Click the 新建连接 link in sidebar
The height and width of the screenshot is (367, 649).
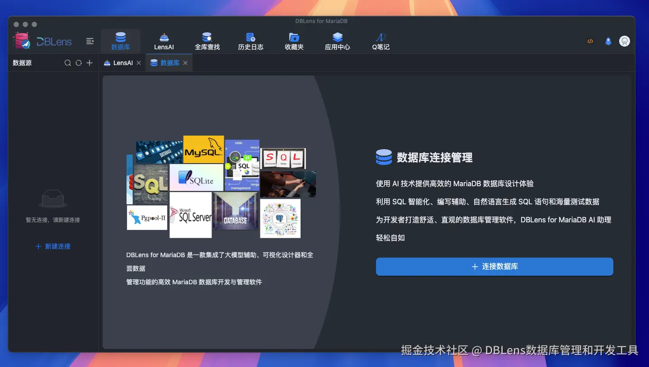pos(53,246)
